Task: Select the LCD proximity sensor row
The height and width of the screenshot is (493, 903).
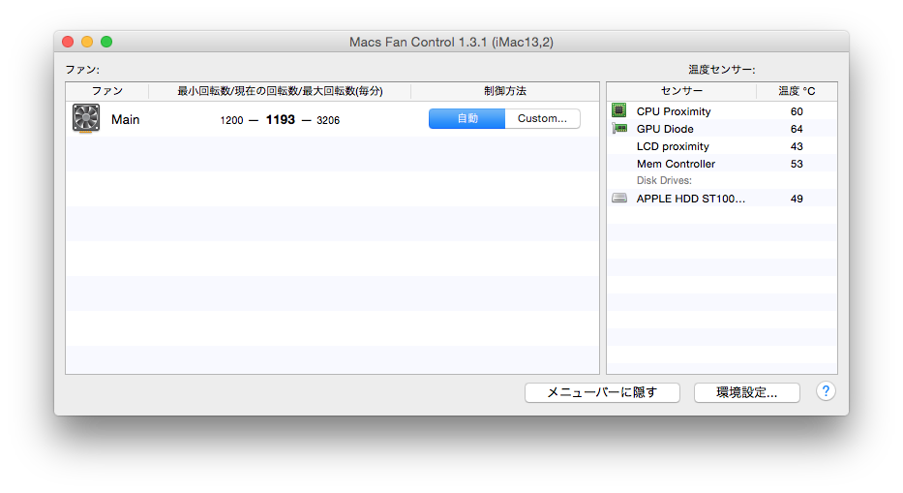Action: 722,146
